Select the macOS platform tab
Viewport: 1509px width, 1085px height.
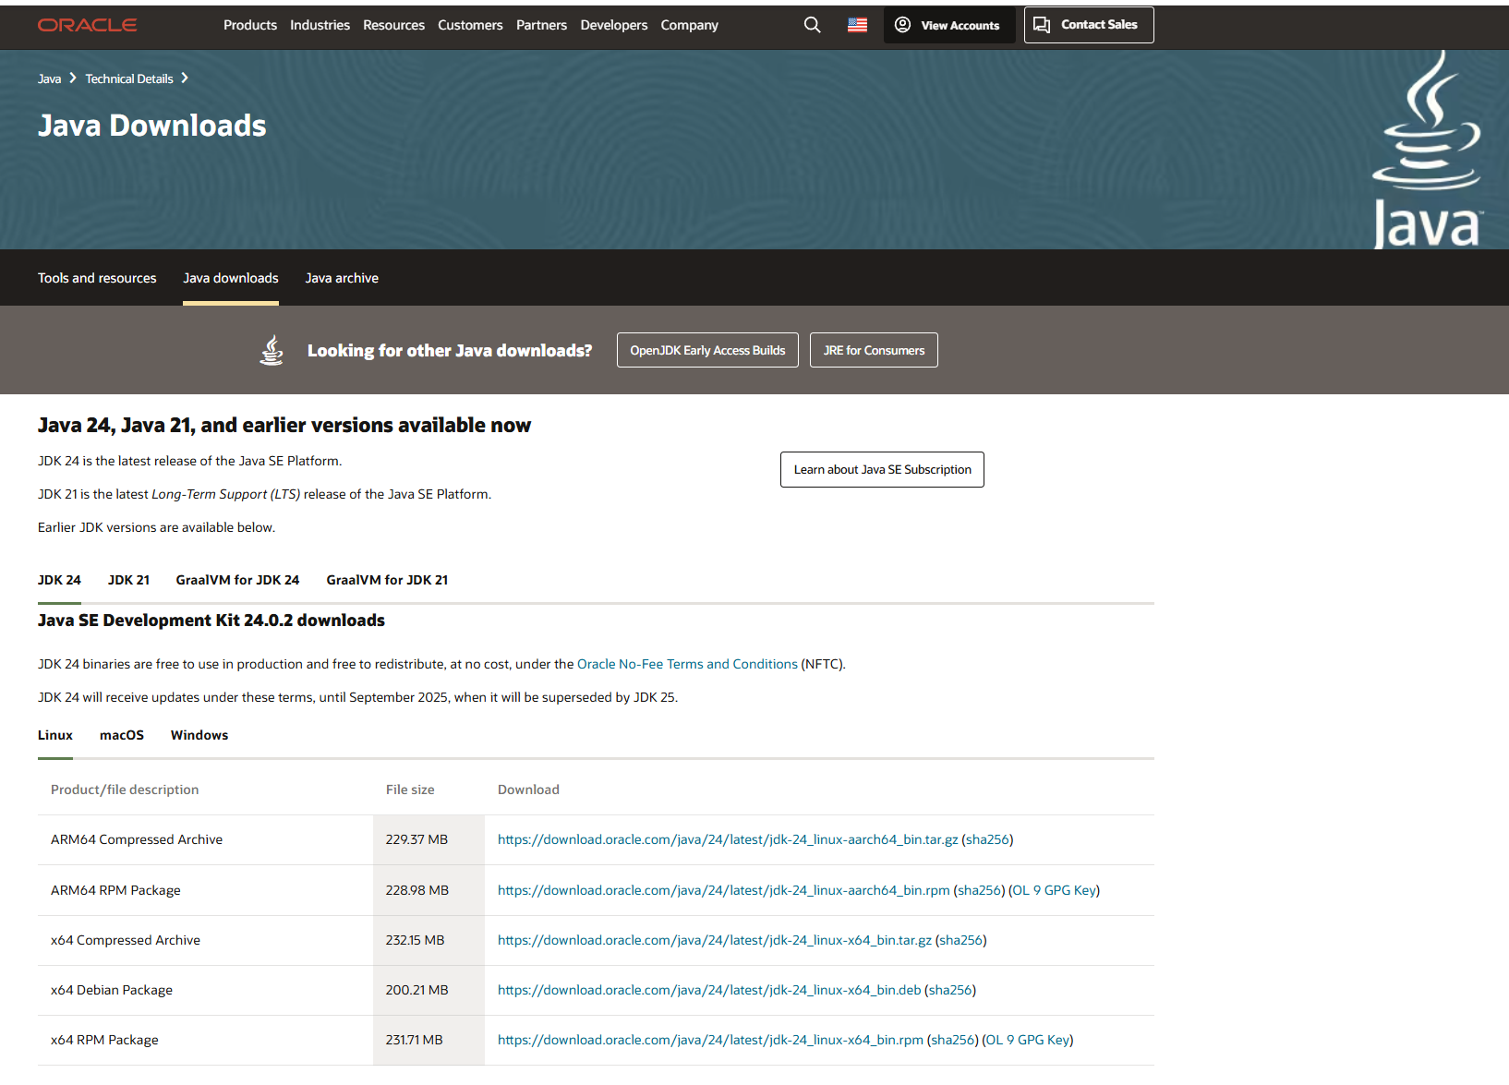(x=122, y=735)
